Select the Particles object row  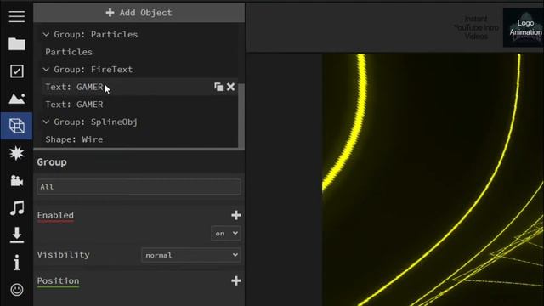pos(139,52)
